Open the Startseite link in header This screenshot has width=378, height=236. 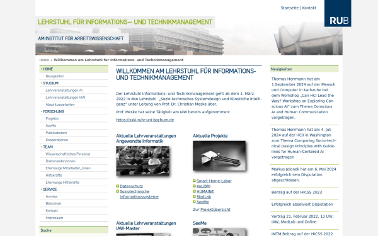(x=290, y=8)
